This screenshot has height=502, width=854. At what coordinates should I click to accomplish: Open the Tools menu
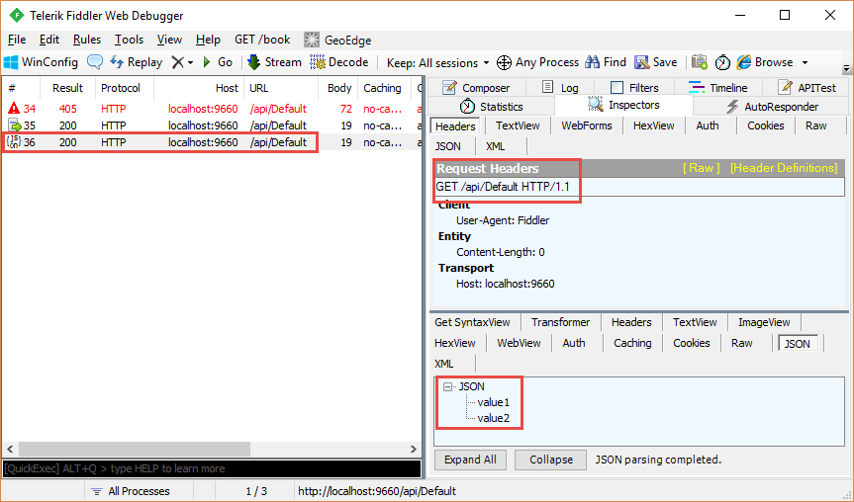[x=129, y=40]
